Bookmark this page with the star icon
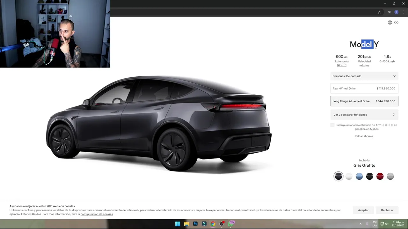Image resolution: width=408 pixels, height=229 pixels. (x=379, y=12)
